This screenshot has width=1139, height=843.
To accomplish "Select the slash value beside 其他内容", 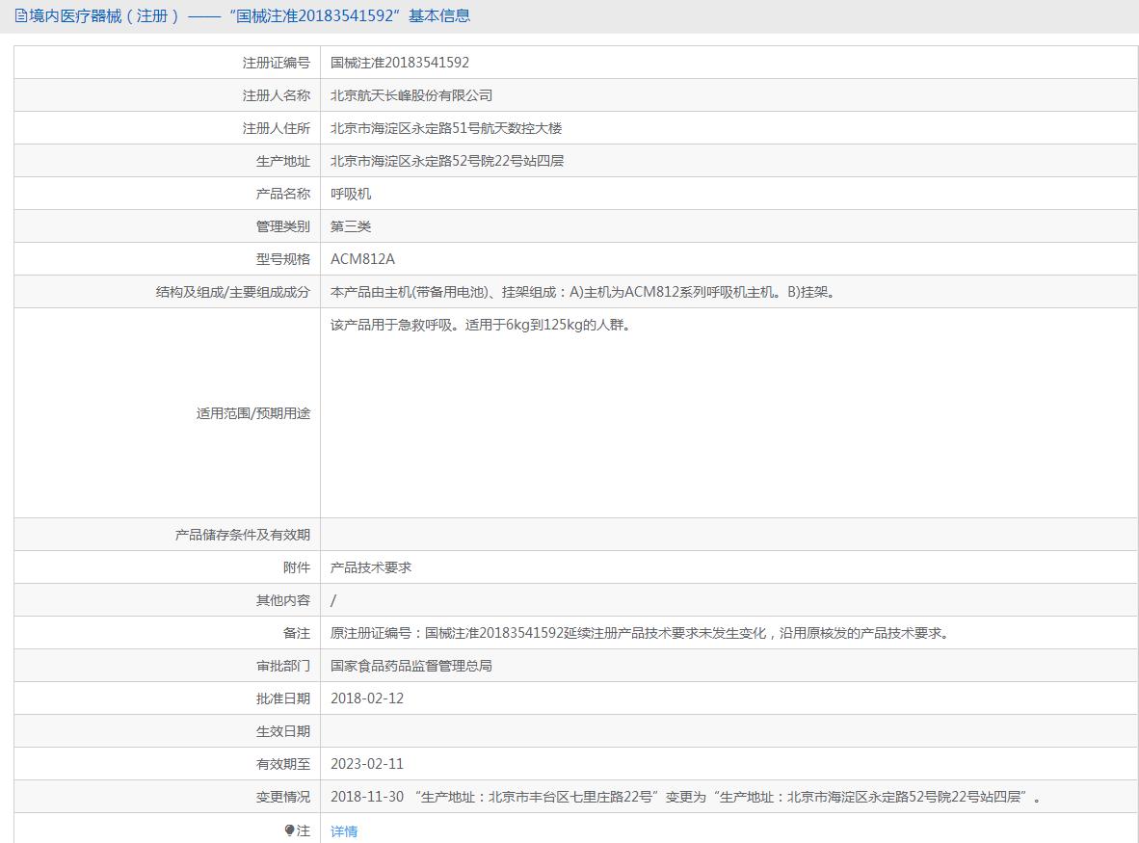I will point(333,600).
